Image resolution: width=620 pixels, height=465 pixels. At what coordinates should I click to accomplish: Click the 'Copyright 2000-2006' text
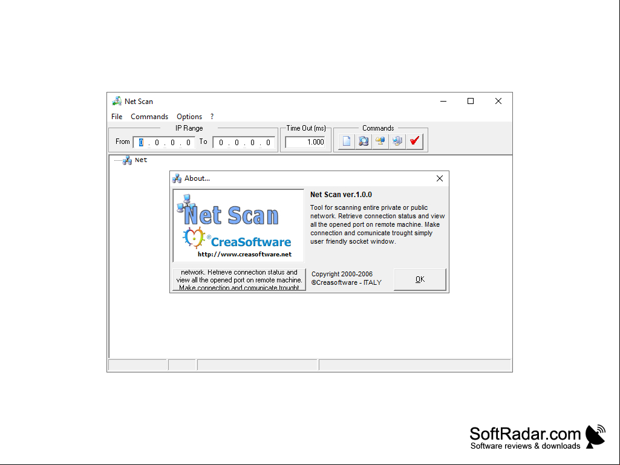pos(342,274)
